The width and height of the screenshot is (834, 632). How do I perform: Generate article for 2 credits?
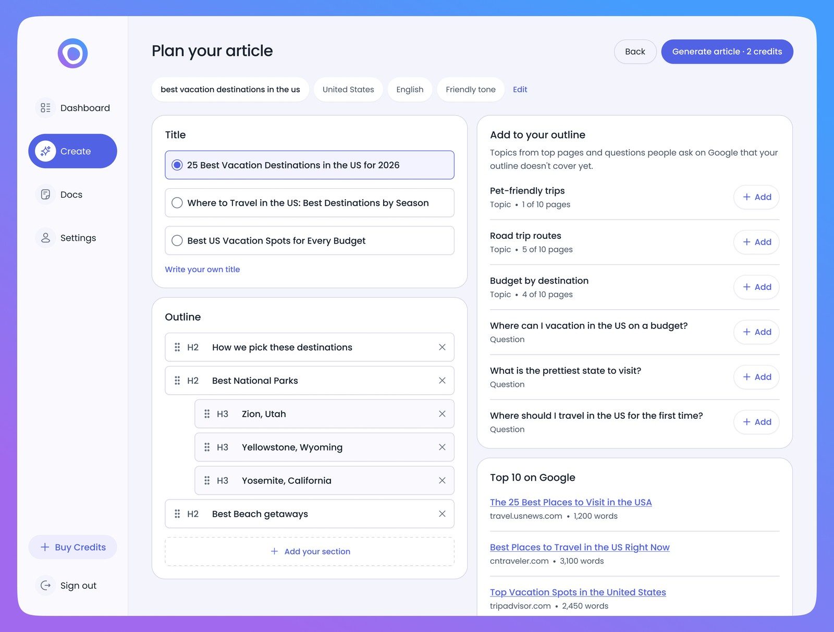pos(727,52)
